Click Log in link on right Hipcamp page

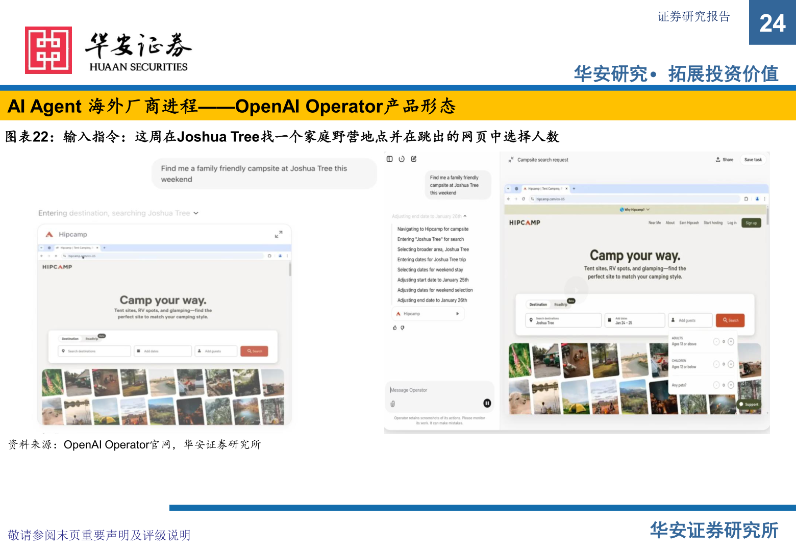tap(732, 223)
